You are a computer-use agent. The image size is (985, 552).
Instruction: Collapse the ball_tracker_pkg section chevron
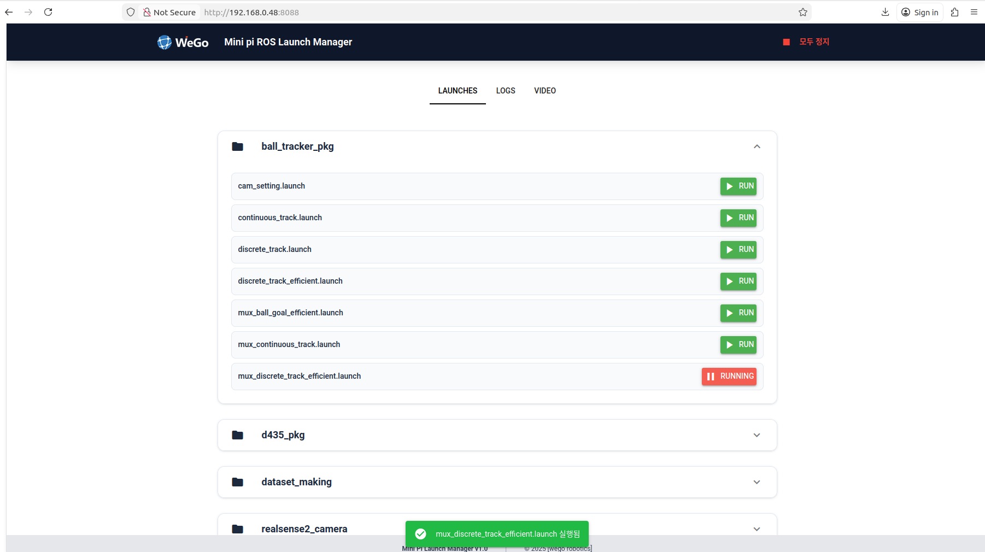click(757, 146)
